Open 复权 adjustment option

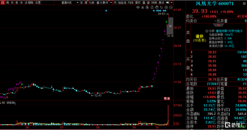(138, 3)
